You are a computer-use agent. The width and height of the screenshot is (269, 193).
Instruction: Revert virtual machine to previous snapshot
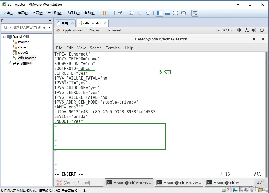(140, 13)
